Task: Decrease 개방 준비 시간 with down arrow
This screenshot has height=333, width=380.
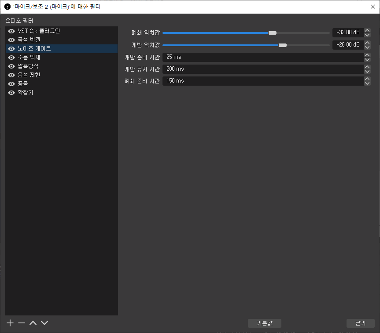Action: (x=367, y=59)
